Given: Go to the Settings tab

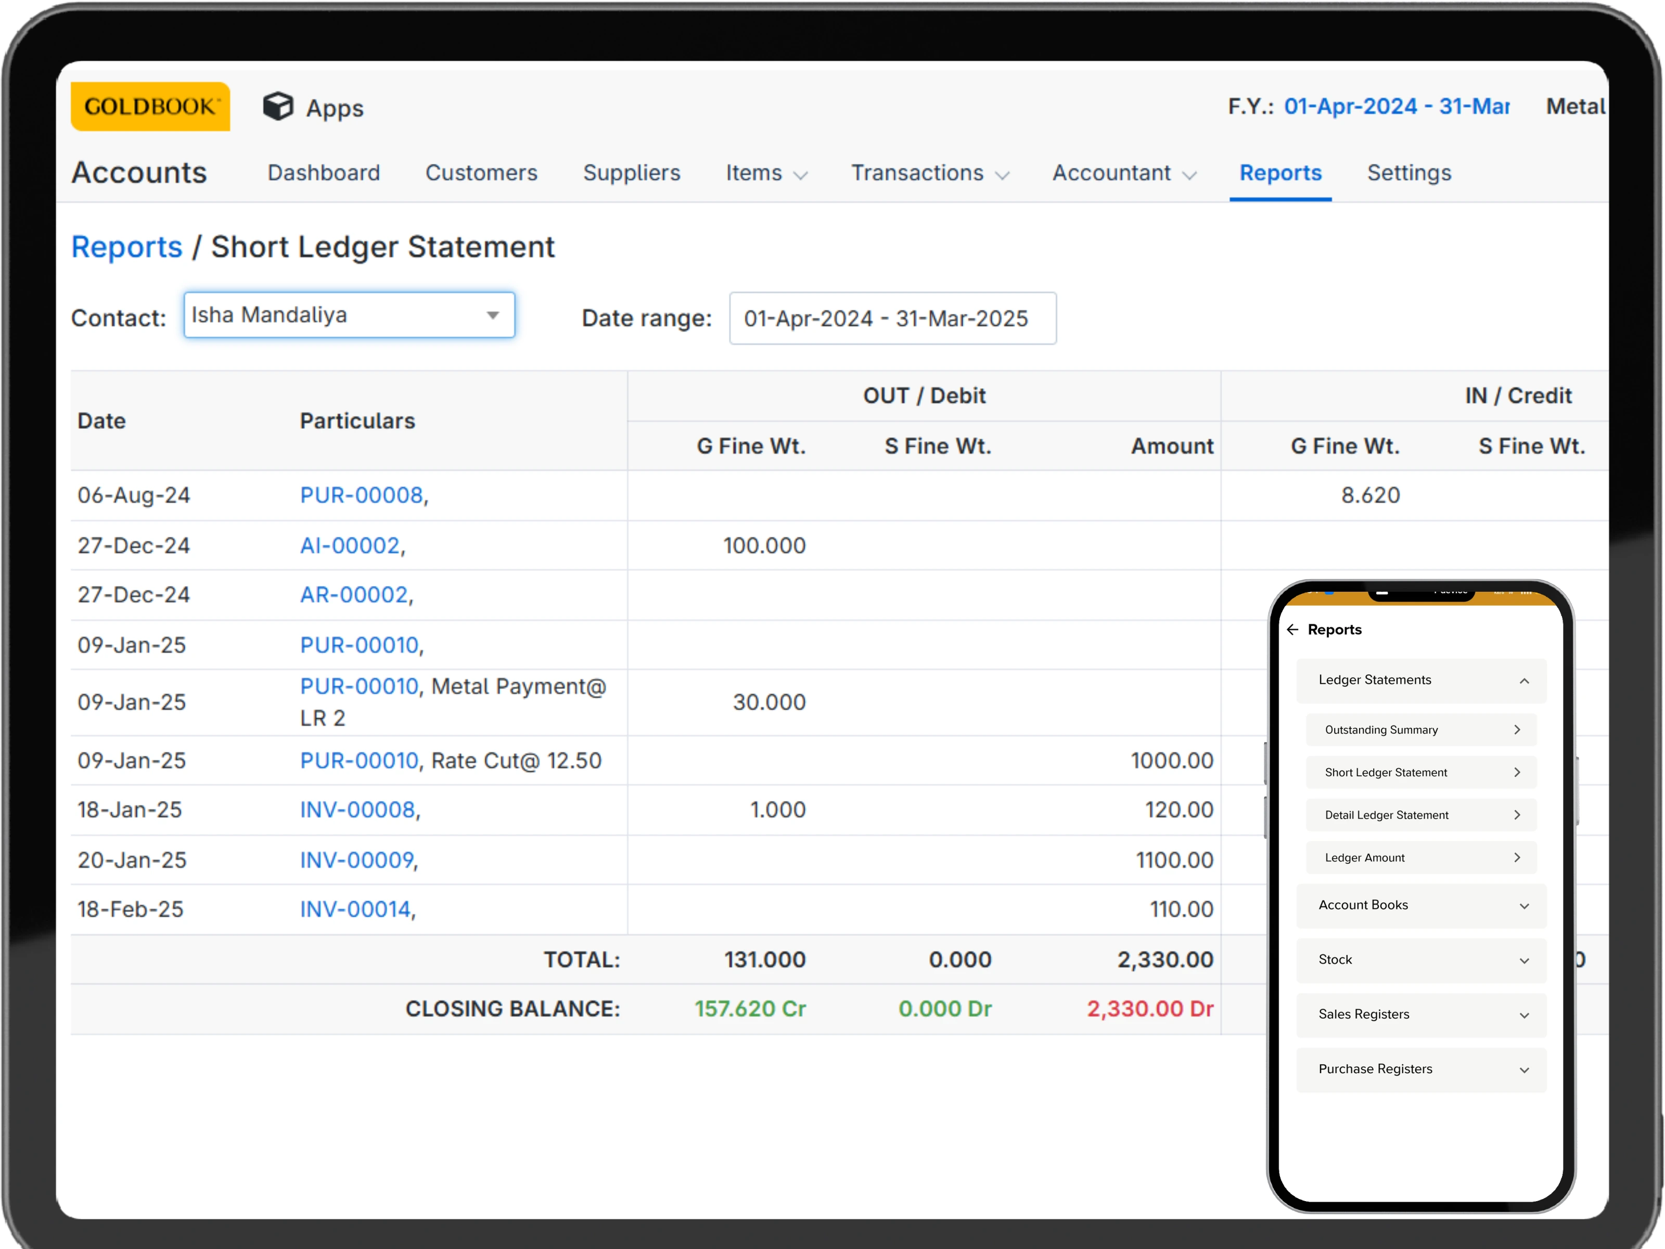Looking at the screenshot, I should click(1408, 173).
